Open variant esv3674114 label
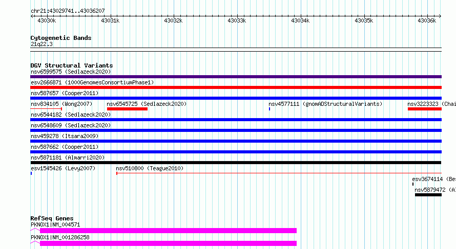This screenshot has width=456, height=249. (x=434, y=179)
